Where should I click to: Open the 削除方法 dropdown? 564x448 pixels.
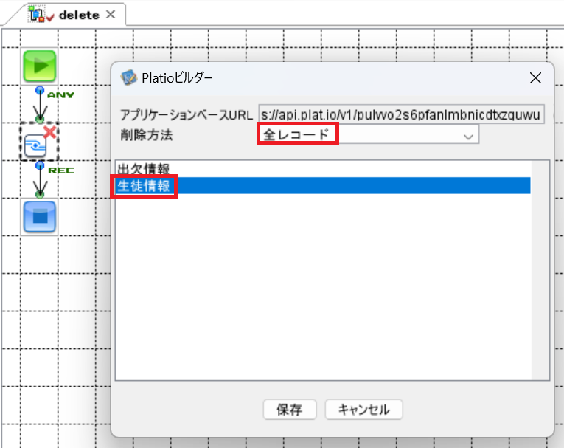point(369,134)
